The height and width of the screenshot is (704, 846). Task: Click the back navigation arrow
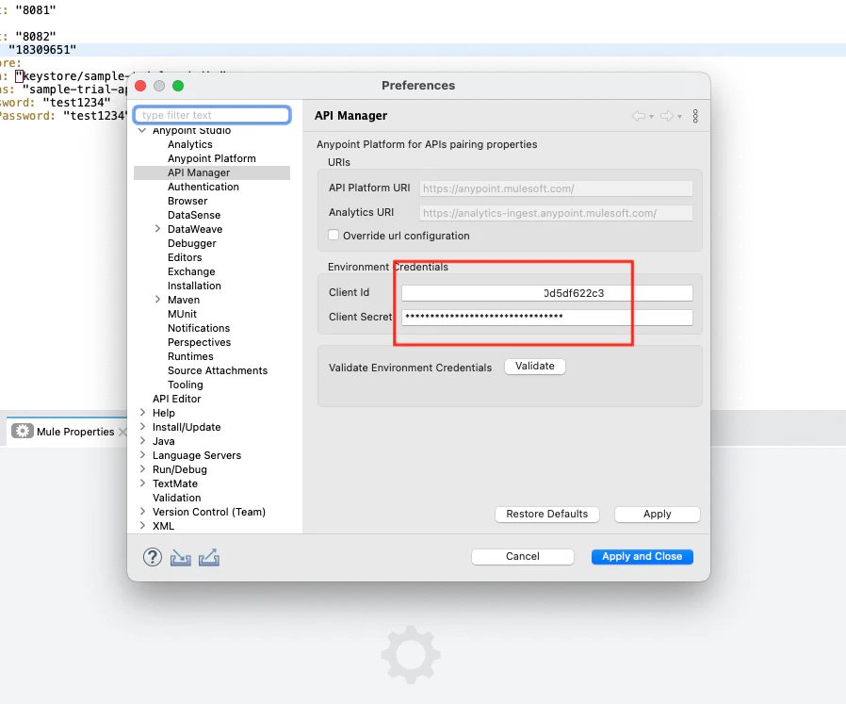639,116
